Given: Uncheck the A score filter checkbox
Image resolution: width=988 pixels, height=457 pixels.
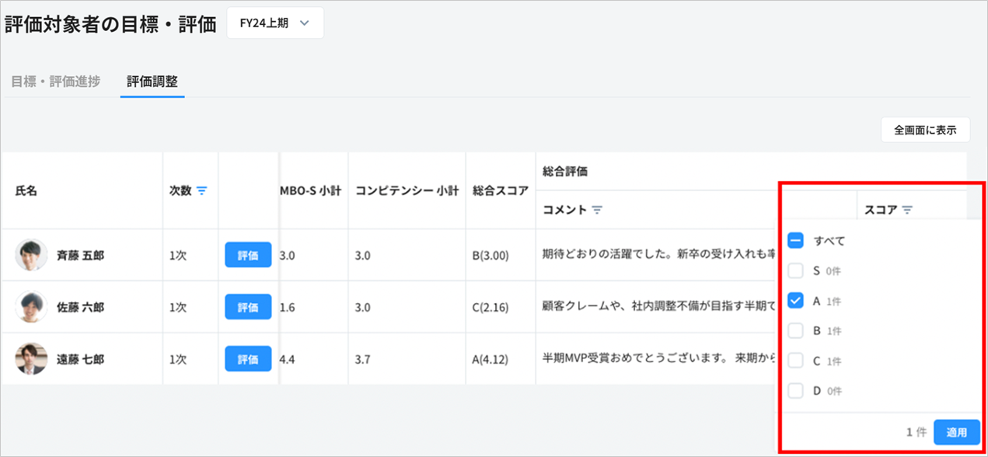Looking at the screenshot, I should 795,301.
